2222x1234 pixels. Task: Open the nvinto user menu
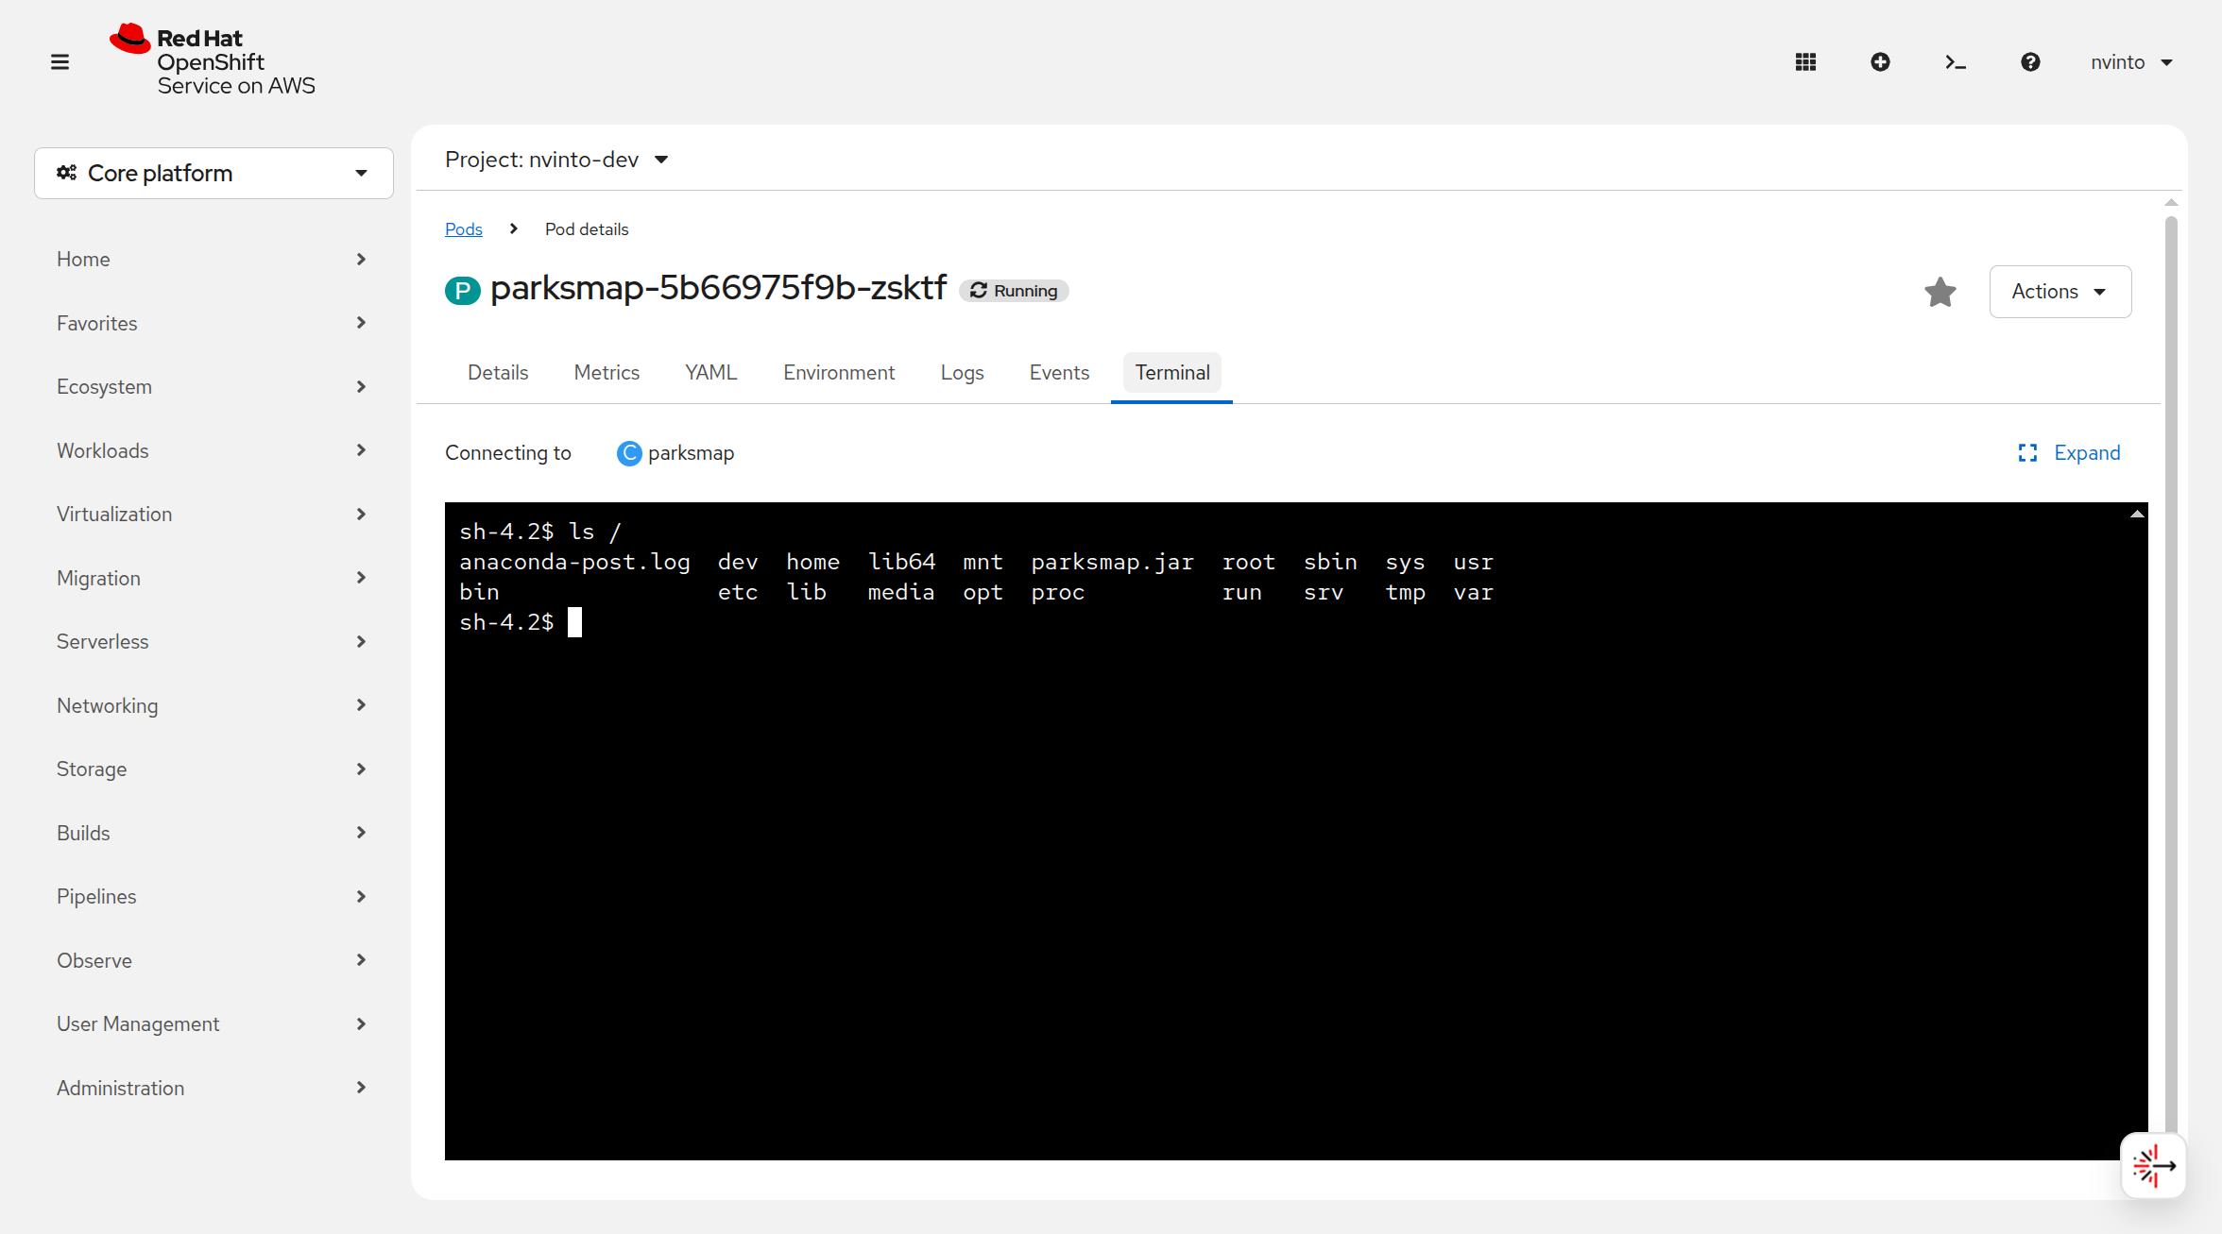[x=2131, y=62]
